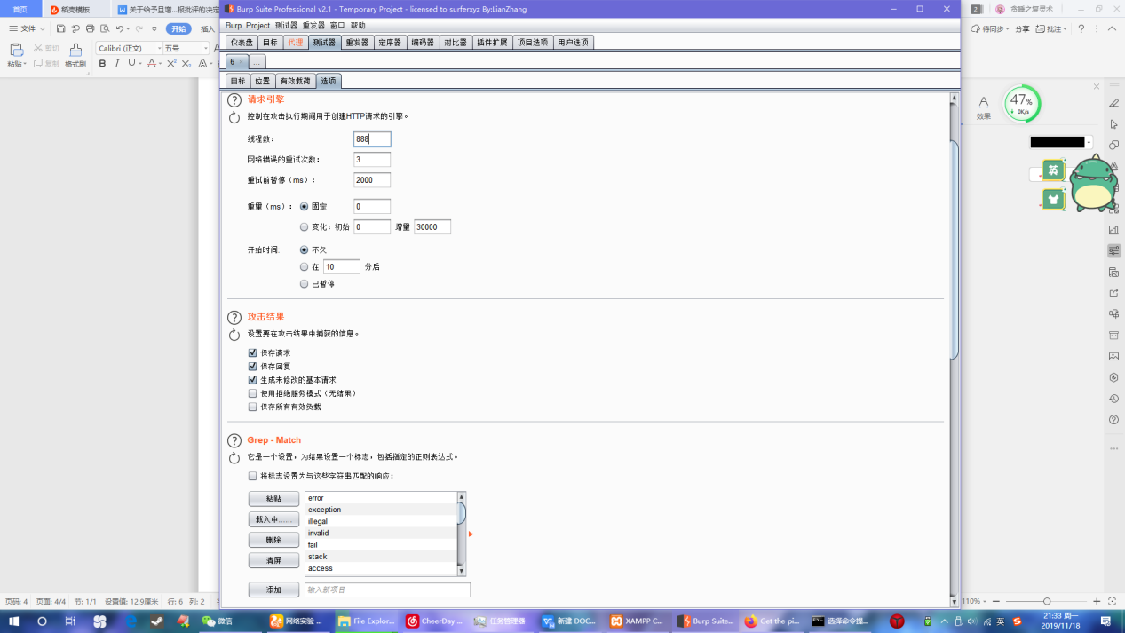Open the Project menu in Burp
The width and height of the screenshot is (1125, 633).
coord(258,25)
